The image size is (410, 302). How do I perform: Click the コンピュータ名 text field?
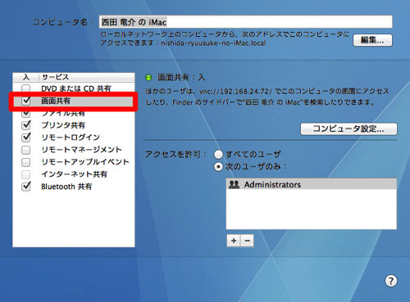coord(245,22)
